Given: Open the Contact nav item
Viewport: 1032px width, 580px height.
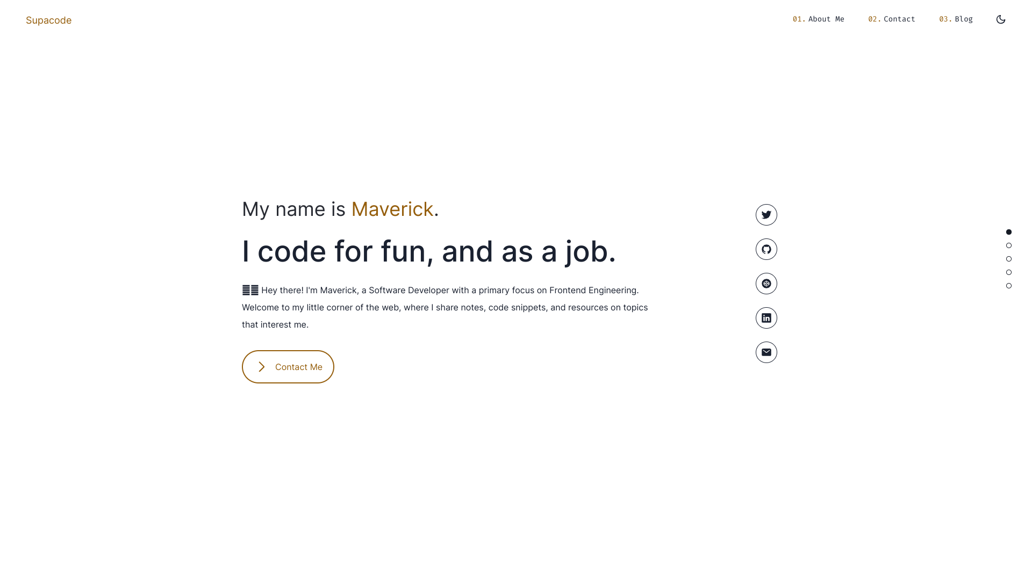Looking at the screenshot, I should point(892,19).
